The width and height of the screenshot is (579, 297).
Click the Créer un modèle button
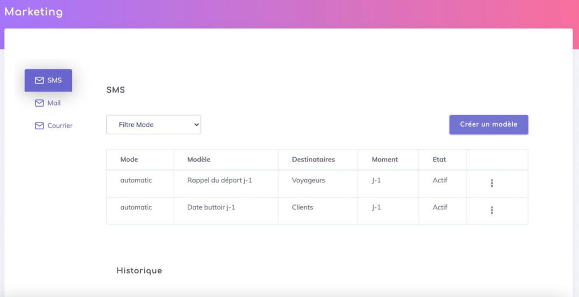(x=489, y=125)
